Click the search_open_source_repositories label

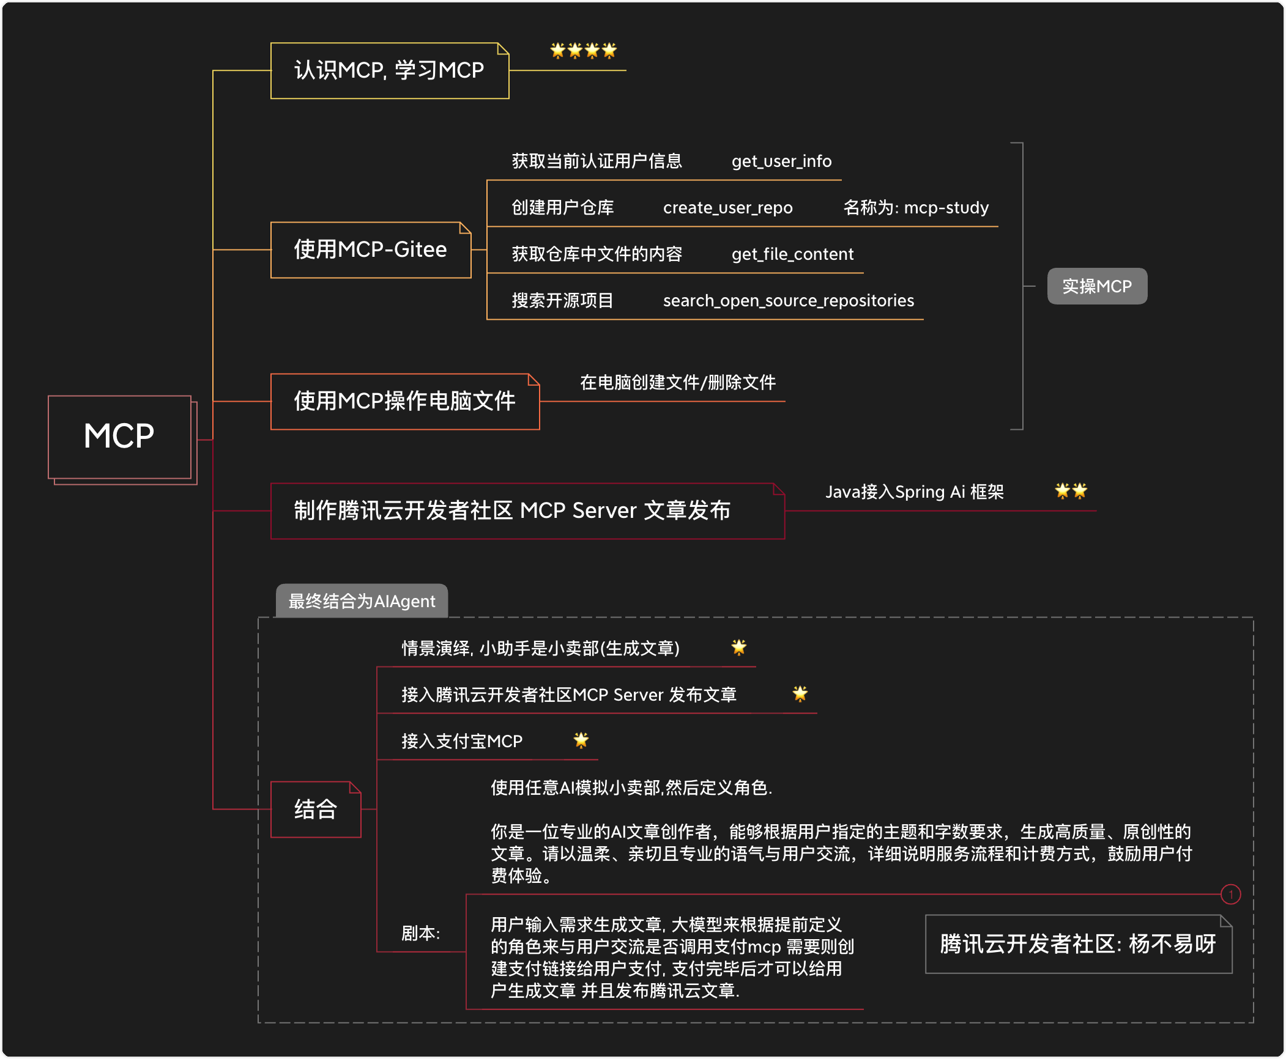point(788,301)
